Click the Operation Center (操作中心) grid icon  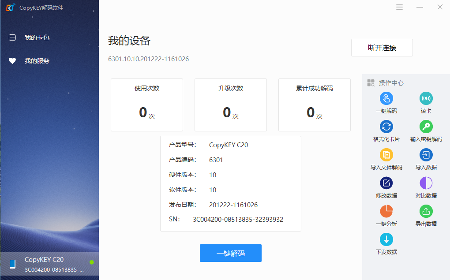coord(371,83)
